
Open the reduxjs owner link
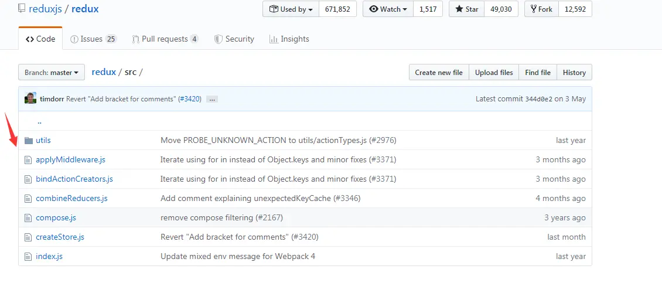pos(45,9)
